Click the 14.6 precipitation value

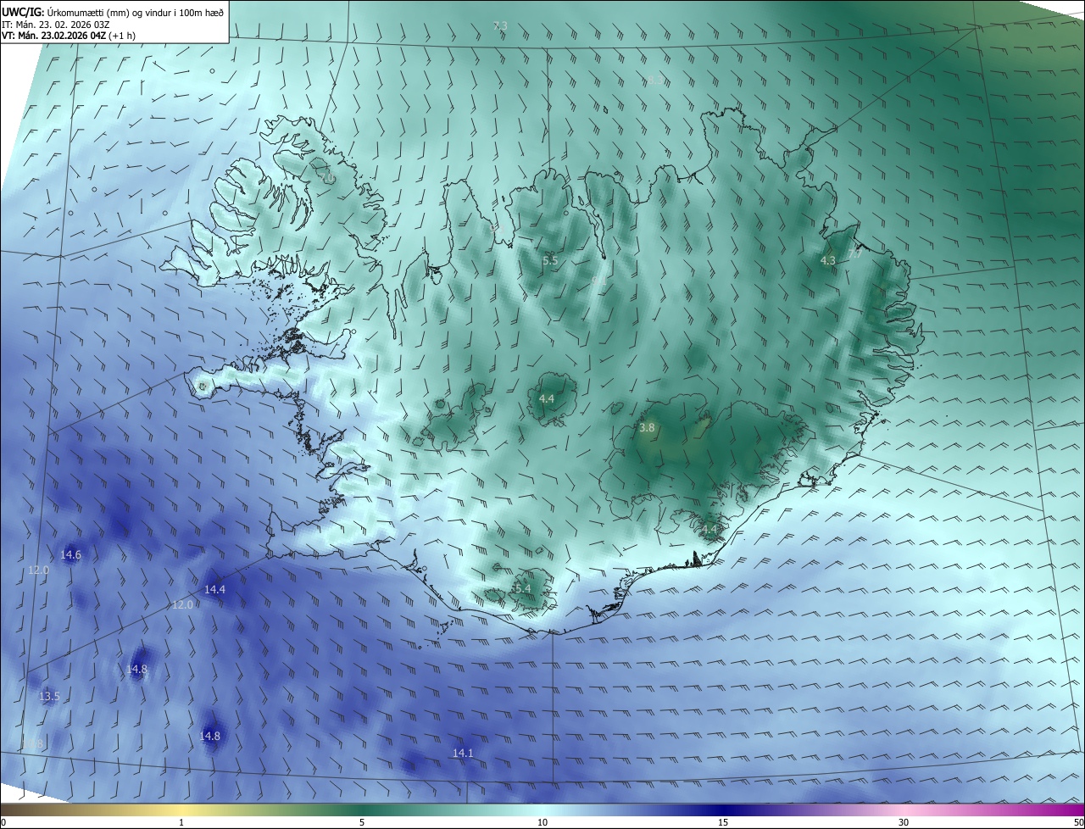pos(70,555)
